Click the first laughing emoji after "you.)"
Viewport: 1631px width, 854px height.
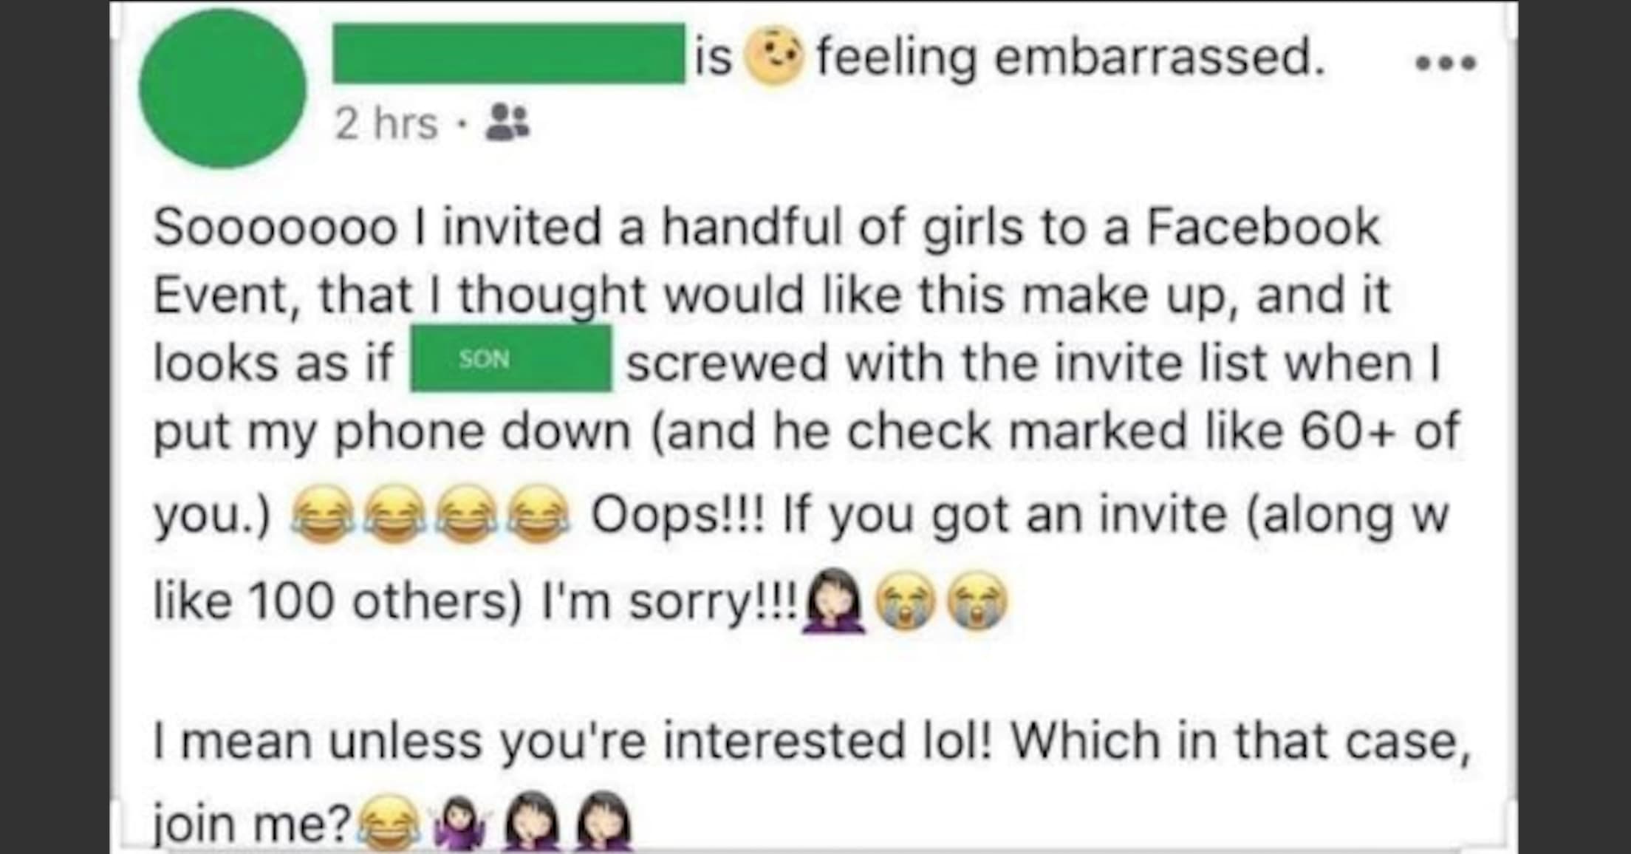322,515
